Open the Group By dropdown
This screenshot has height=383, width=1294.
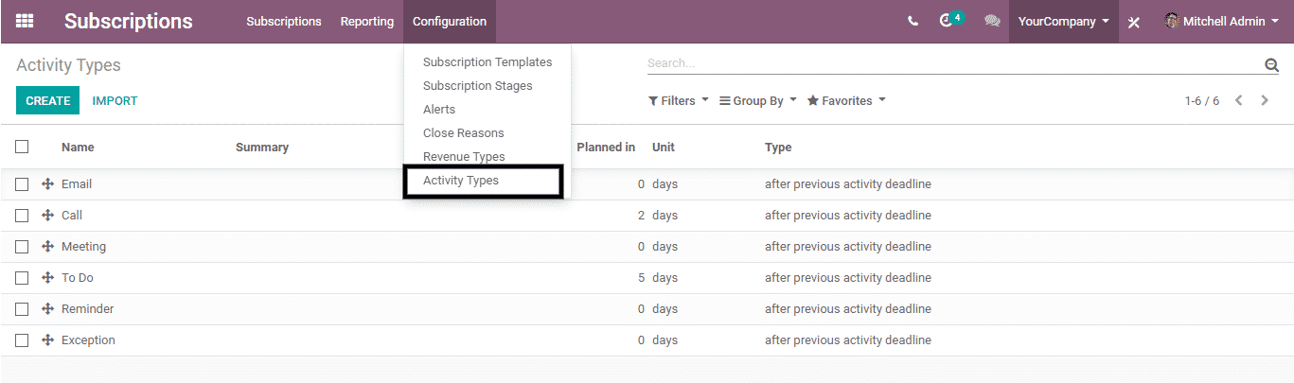pos(757,101)
